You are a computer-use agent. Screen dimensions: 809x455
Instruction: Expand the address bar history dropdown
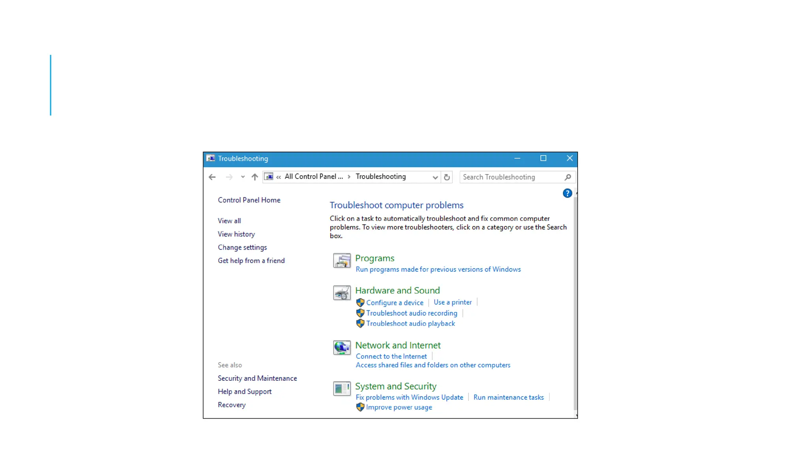pyautogui.click(x=435, y=177)
